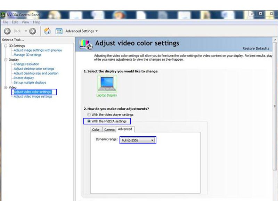278x201 pixels.
Task: Click the Forward arrow navigation icon
Action: [x=32, y=31]
